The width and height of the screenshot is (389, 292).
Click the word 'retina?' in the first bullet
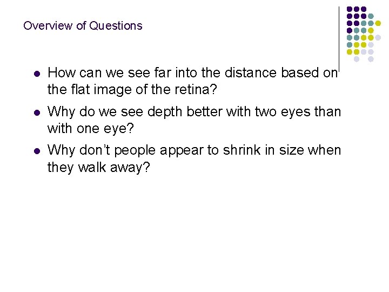pos(196,89)
